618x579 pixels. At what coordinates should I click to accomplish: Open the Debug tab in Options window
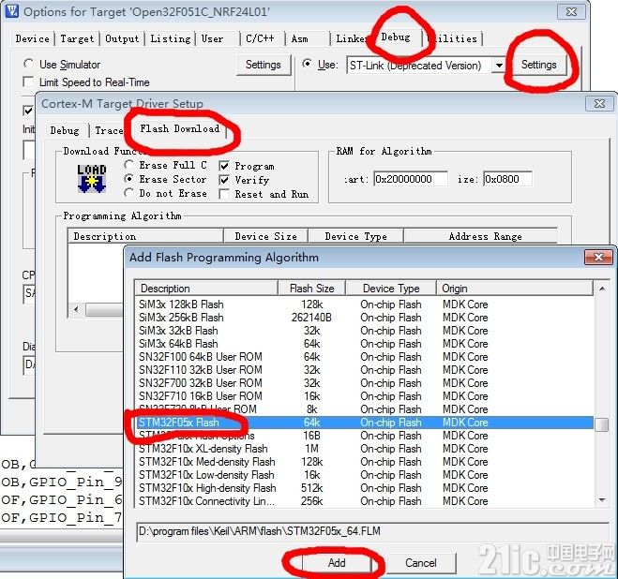pyautogui.click(x=396, y=37)
